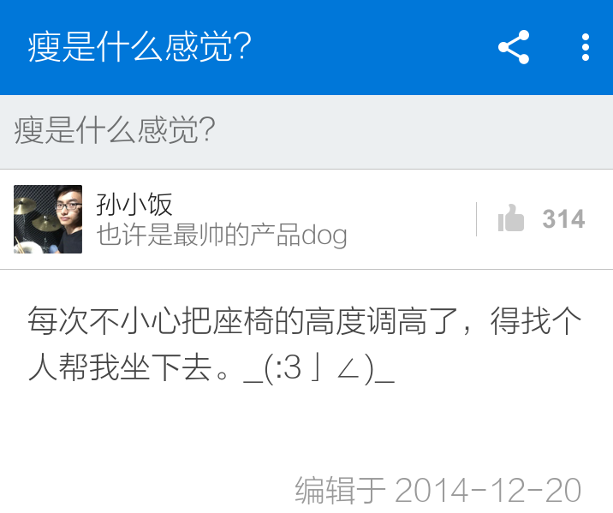Tap the blue header title 瘦是什么感觉?

click(140, 47)
